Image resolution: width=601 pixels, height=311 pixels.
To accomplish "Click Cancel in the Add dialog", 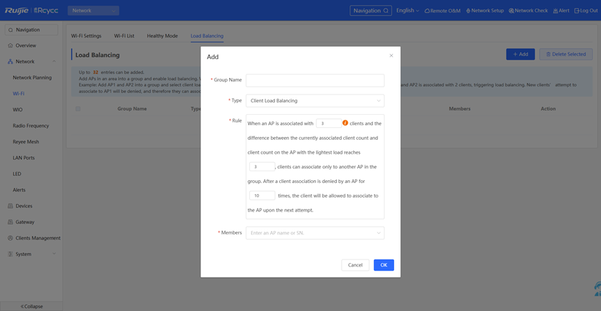I will (355, 265).
